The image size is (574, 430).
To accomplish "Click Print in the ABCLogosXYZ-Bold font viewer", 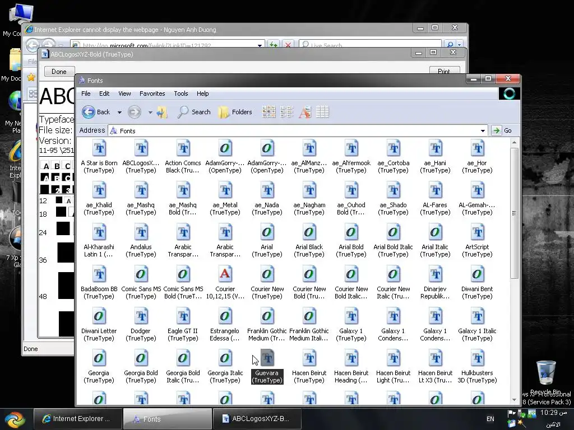I will pos(444,71).
